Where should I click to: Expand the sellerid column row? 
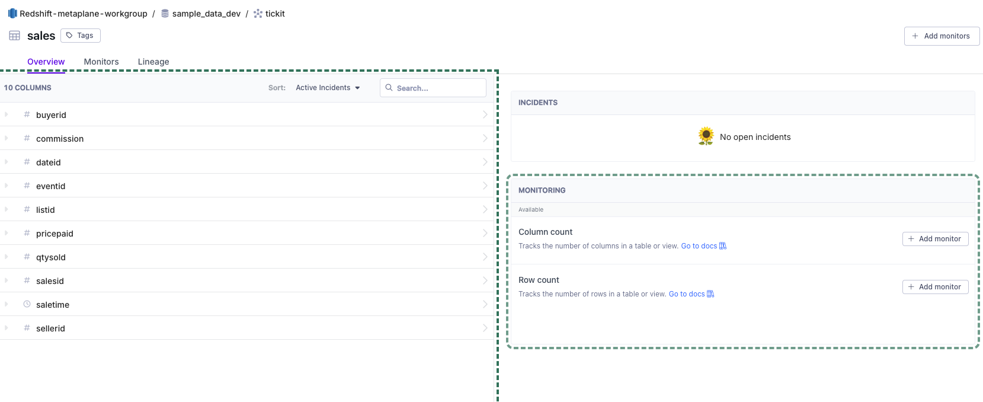coord(7,328)
